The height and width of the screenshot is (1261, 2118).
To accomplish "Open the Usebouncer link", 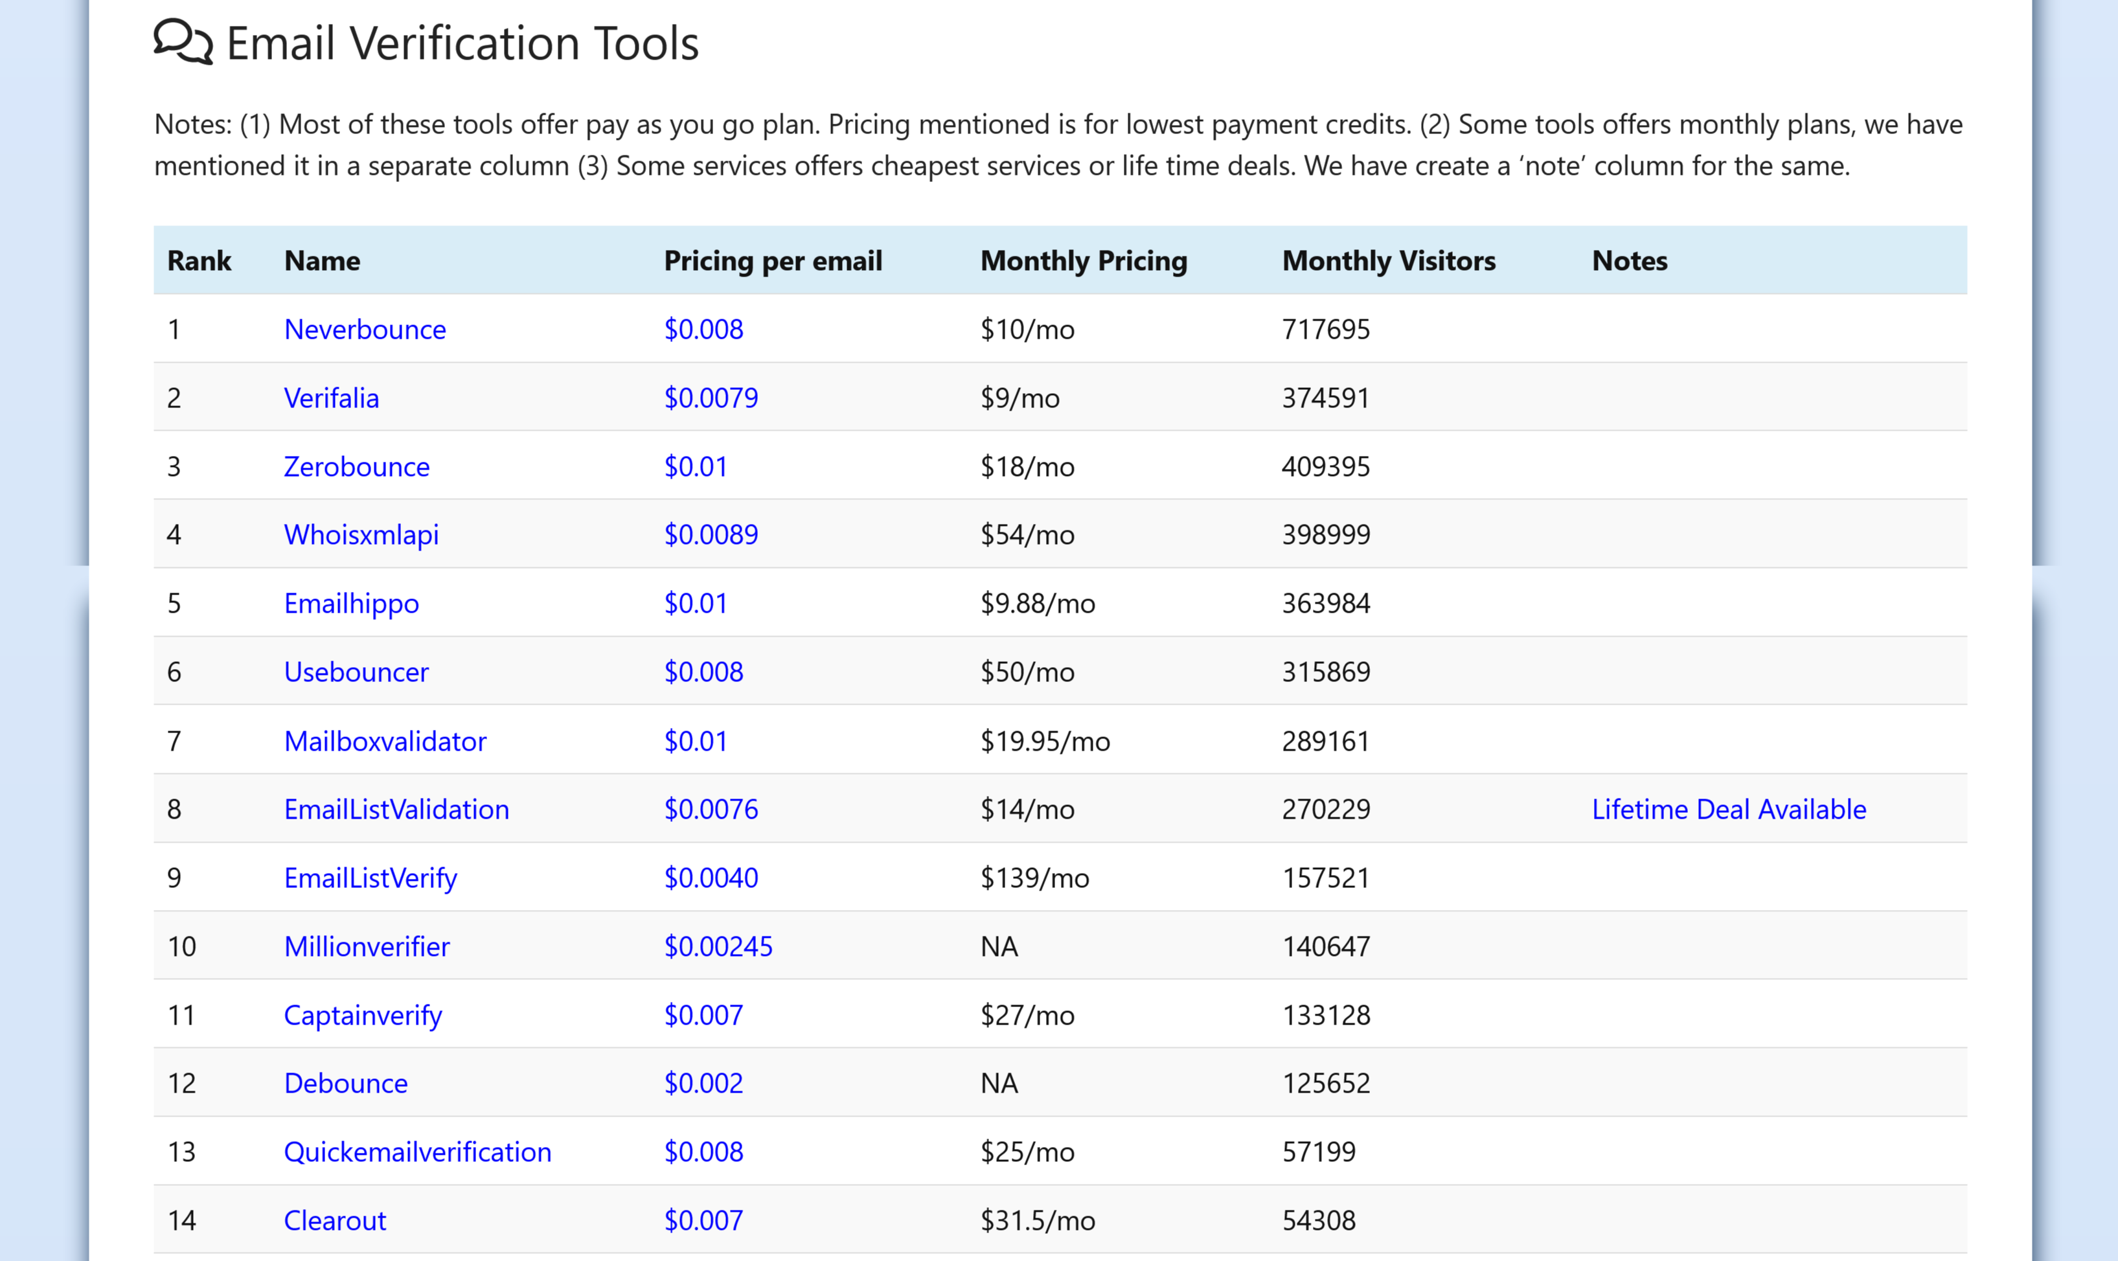I will 356,672.
